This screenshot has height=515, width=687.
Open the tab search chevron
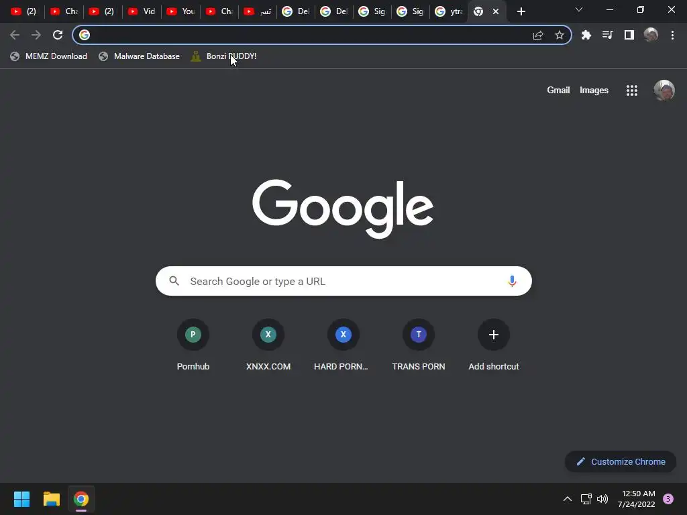click(579, 9)
